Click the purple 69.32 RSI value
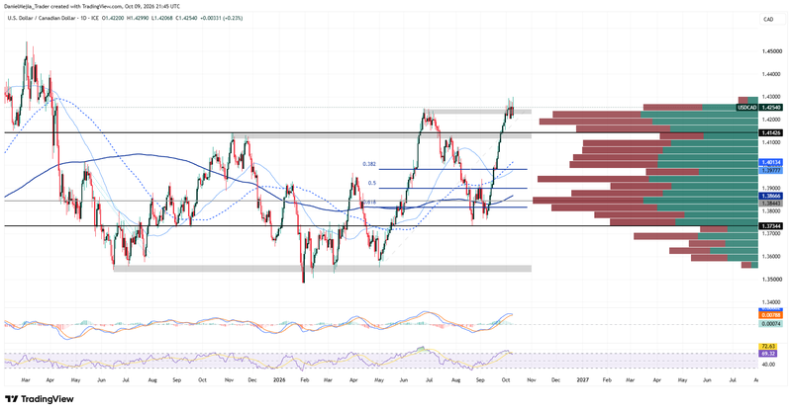Image resolution: width=792 pixels, height=412 pixels. click(768, 354)
